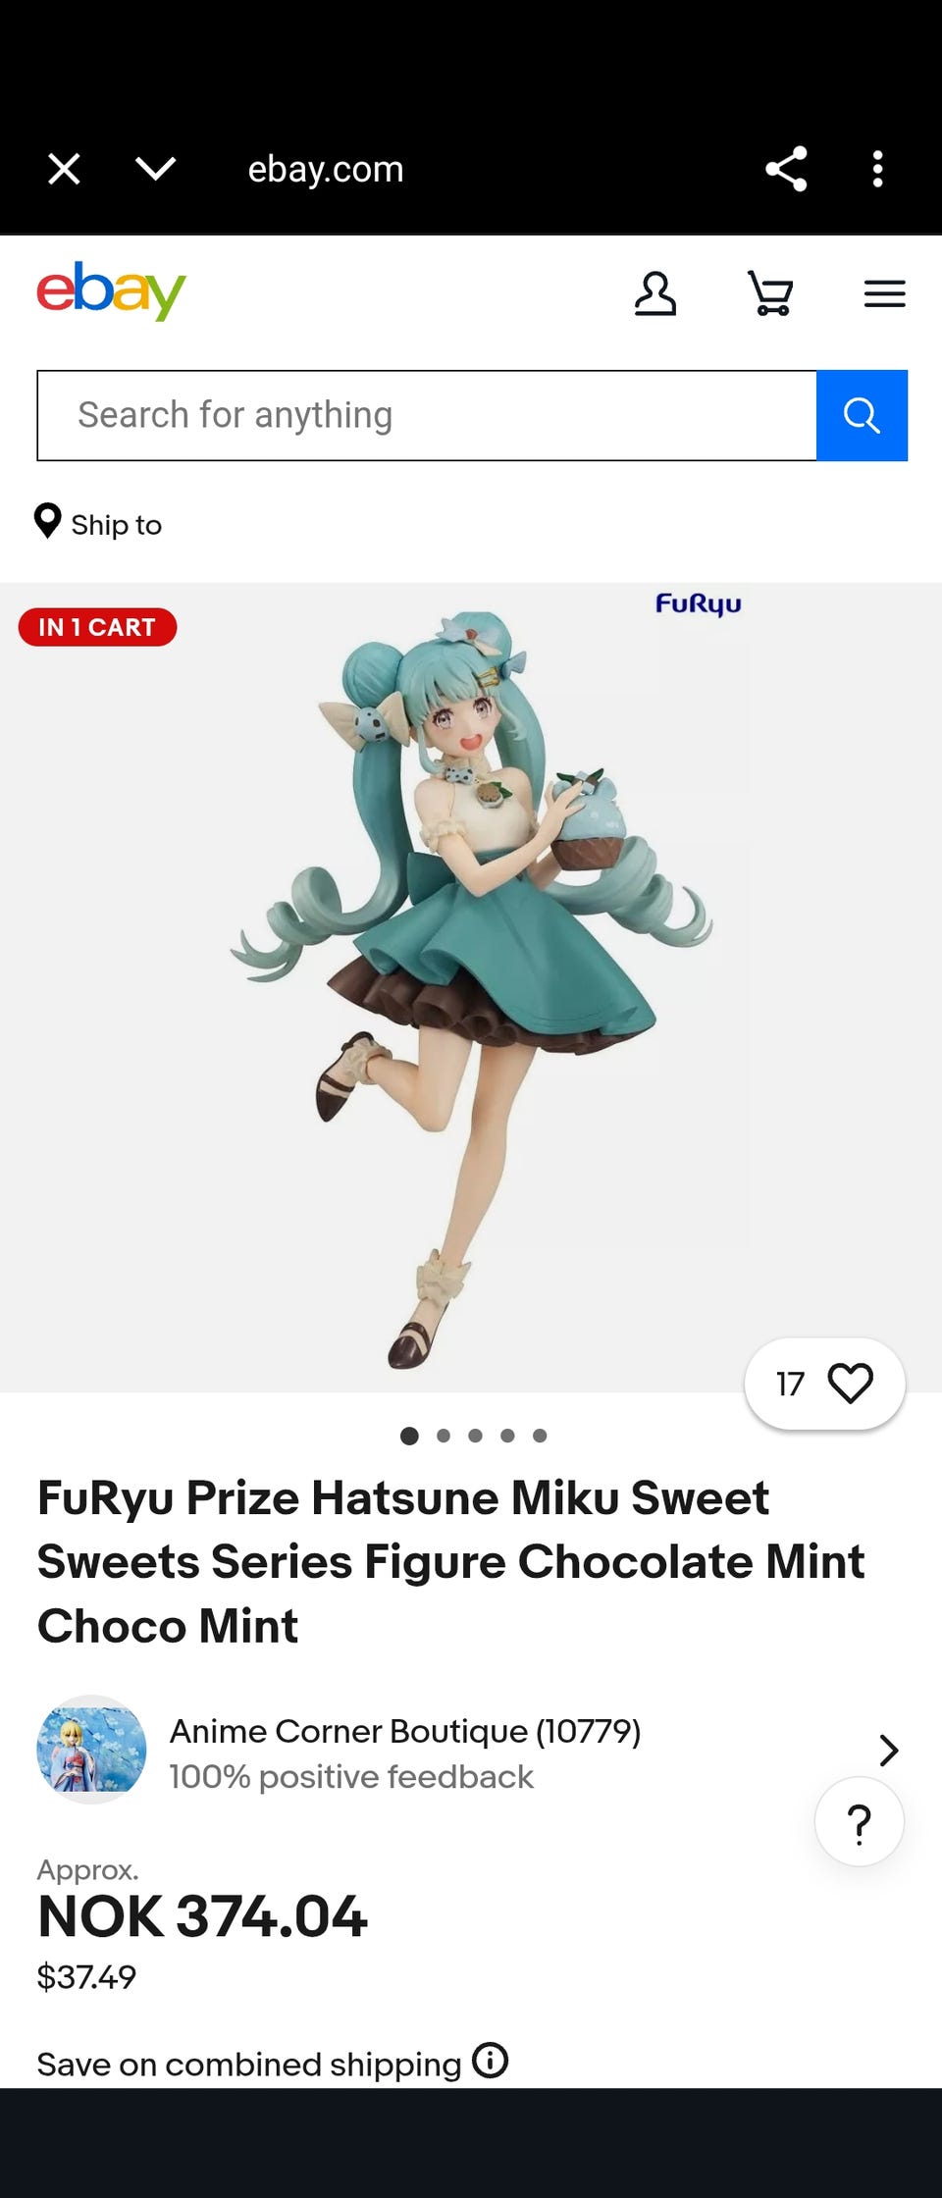The height and width of the screenshot is (2198, 942).
Task: Open the hamburger navigation menu
Action: (x=884, y=293)
